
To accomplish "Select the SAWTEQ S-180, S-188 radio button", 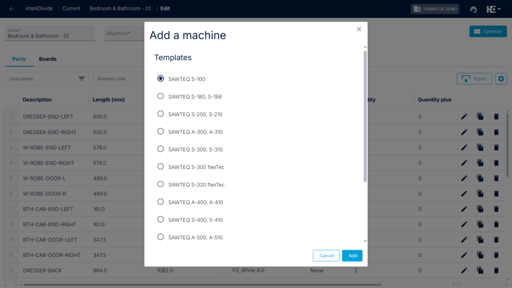I will coord(161,96).
